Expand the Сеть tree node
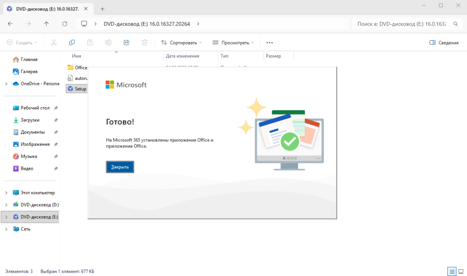The width and height of the screenshot is (467, 276). (6, 229)
